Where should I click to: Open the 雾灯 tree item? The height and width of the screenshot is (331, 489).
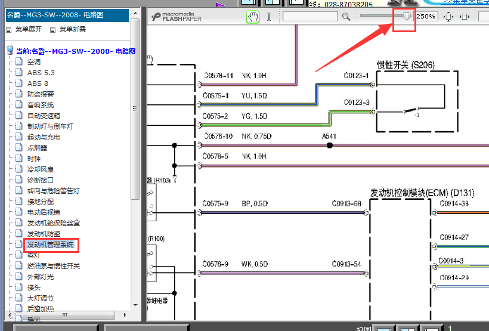point(33,255)
